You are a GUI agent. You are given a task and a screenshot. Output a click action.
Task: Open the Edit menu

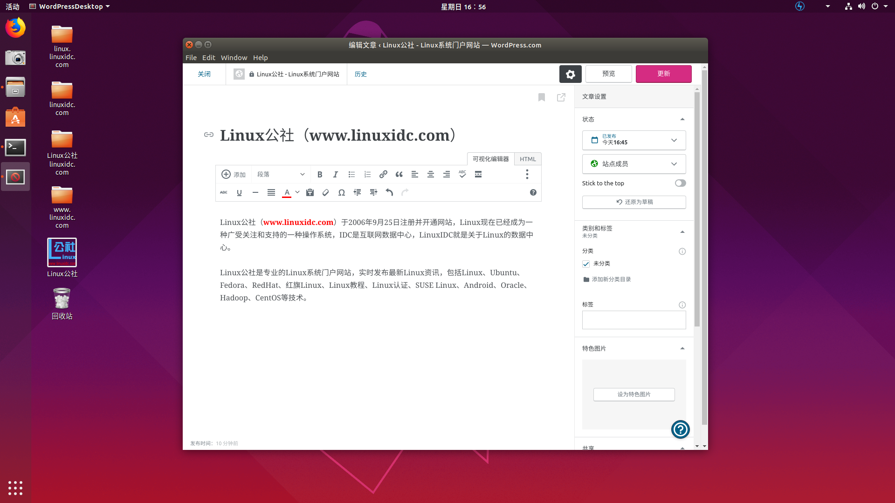coord(208,57)
